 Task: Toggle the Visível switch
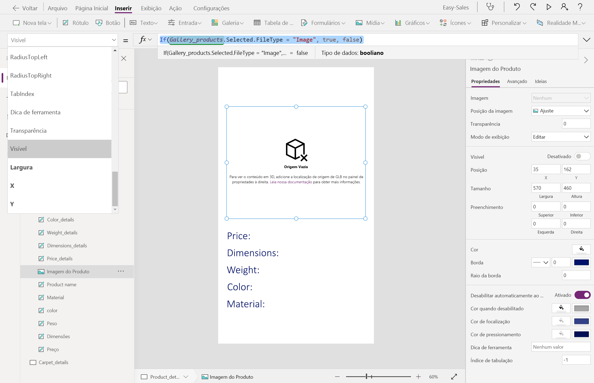[x=582, y=156]
